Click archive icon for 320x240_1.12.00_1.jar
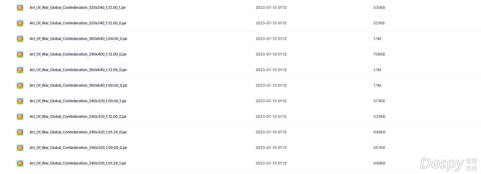This screenshot has width=481, height=174. pyautogui.click(x=20, y=8)
